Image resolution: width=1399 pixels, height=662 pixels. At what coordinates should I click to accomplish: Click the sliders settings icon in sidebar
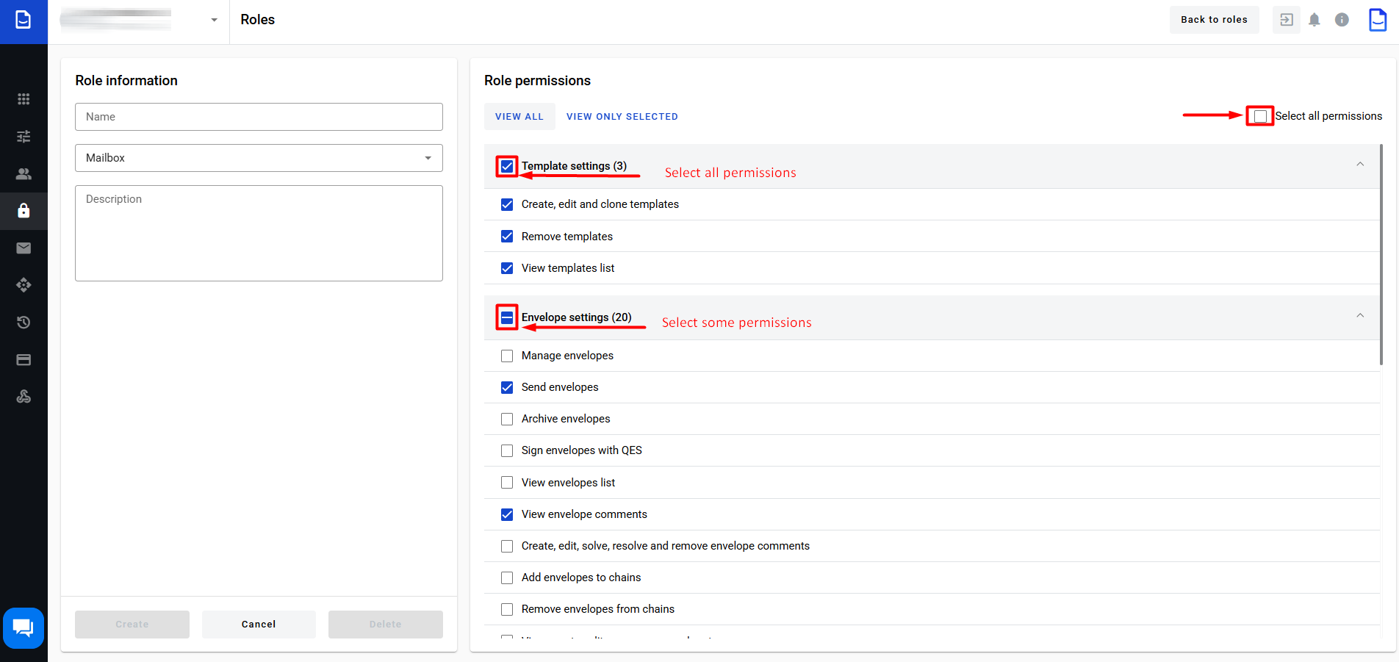pos(24,137)
